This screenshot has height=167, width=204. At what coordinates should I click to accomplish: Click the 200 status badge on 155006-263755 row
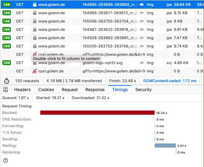click(x=7, y=21)
